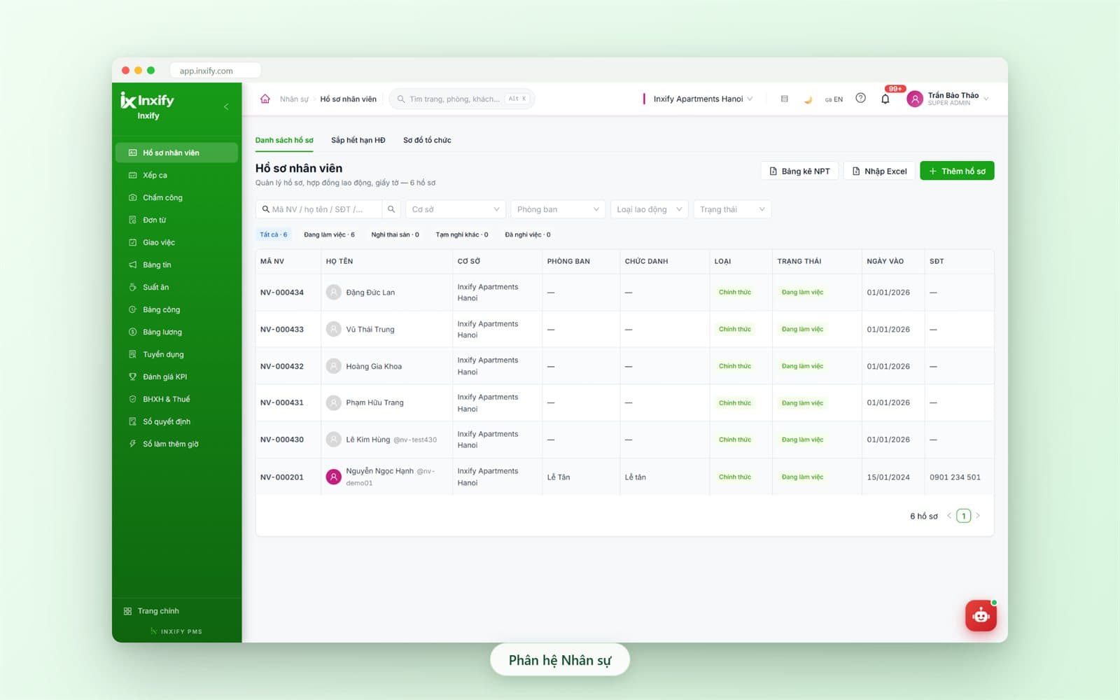Click employee name Phạm Hữu Trang
This screenshot has height=700, width=1120.
[374, 402]
